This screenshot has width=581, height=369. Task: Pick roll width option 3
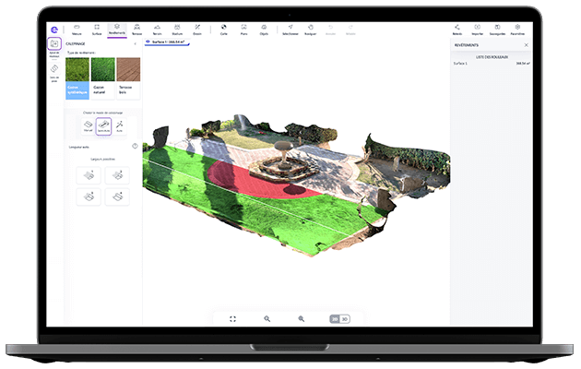[89, 196]
